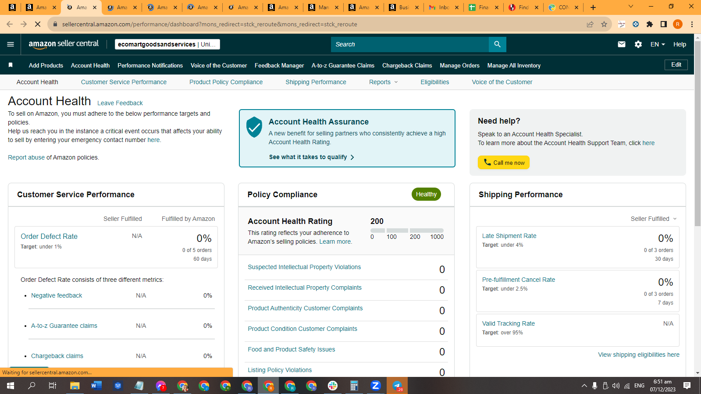Open the Chrome three-dot menu

pyautogui.click(x=692, y=24)
